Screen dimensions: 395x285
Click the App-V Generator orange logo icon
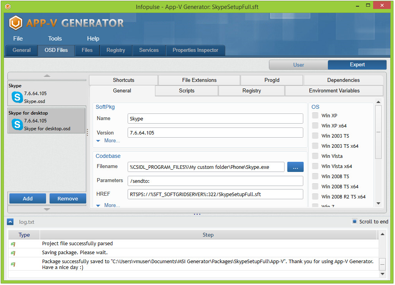pos(16,23)
